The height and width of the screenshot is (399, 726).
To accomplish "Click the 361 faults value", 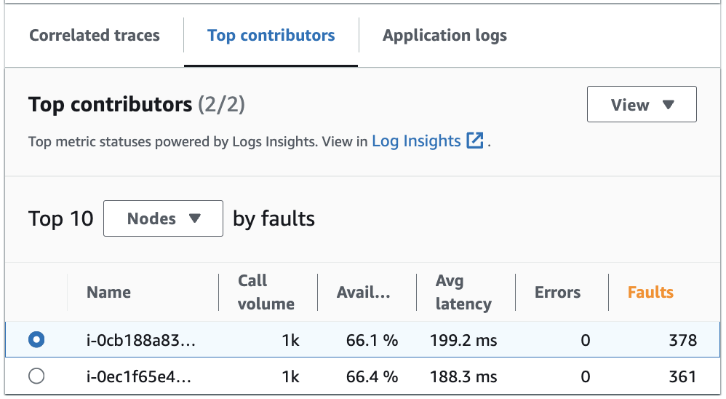I will (684, 376).
